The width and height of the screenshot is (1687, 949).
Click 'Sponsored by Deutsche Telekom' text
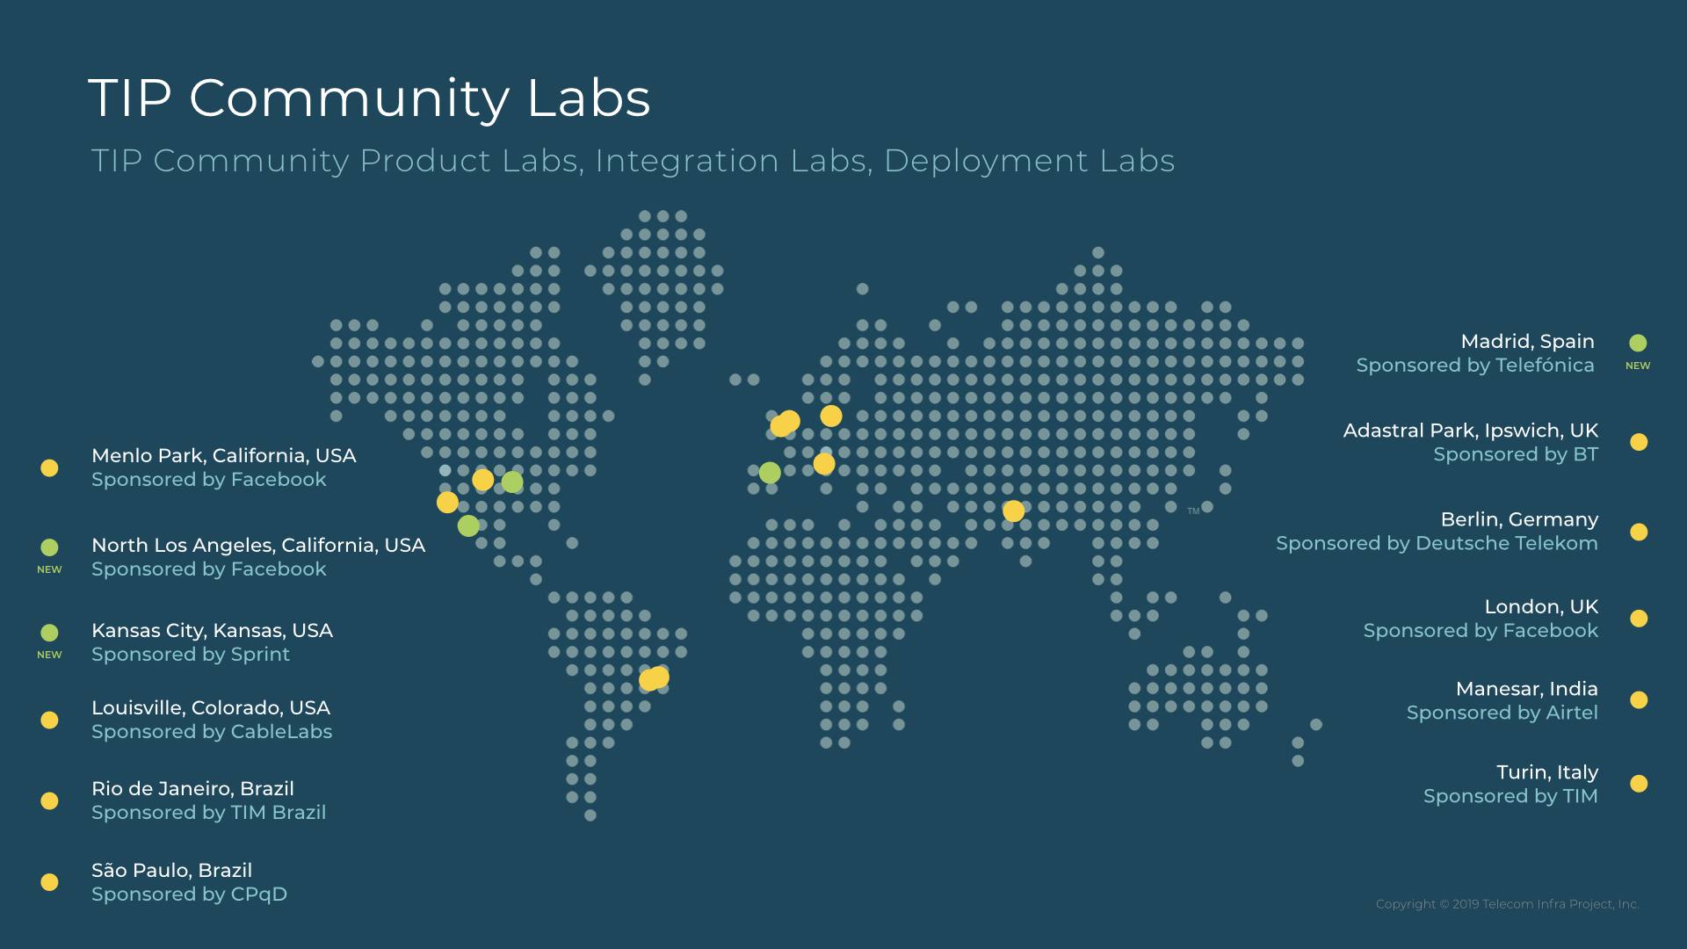click(x=1437, y=544)
